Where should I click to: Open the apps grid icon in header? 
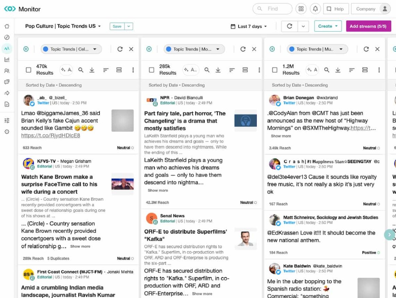[x=301, y=9]
